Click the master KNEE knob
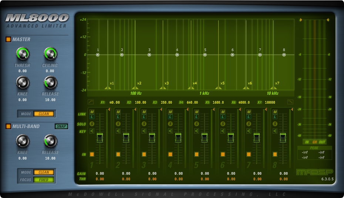 click(23, 83)
